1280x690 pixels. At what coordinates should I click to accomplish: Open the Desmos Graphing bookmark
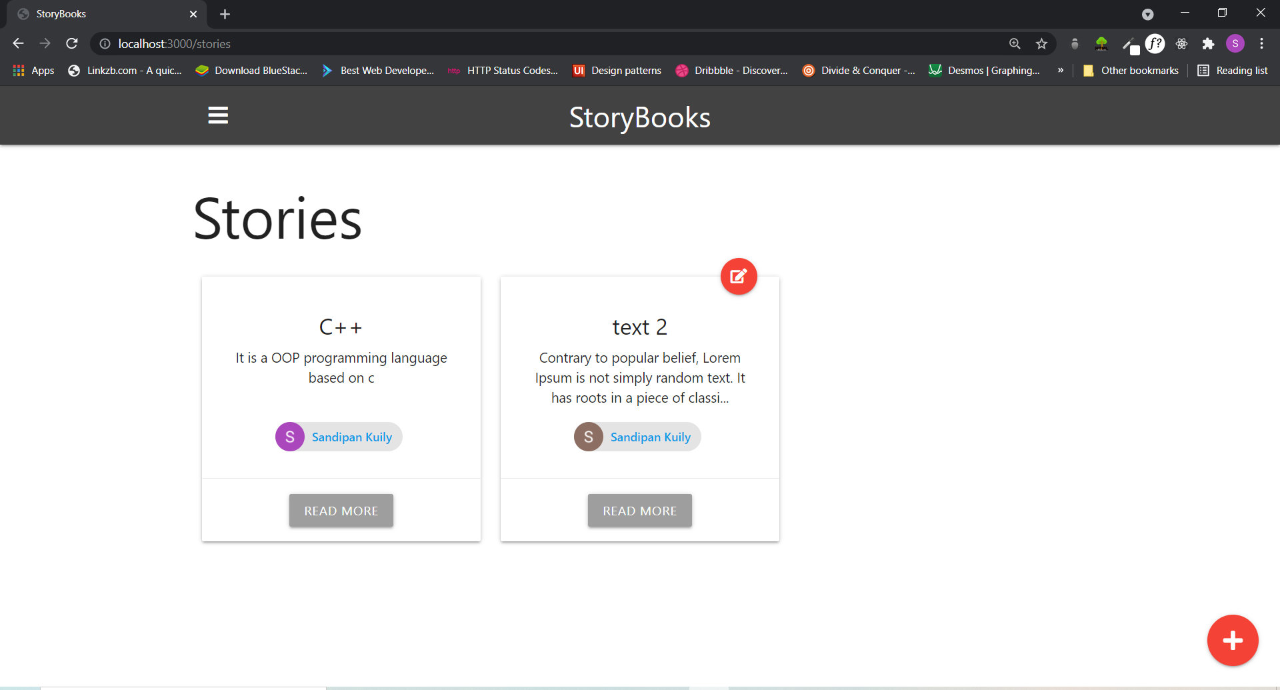pos(984,70)
